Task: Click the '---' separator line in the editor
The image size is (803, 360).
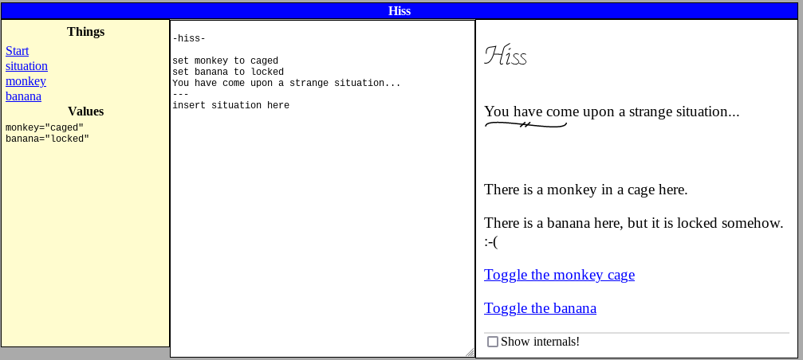Action: click(x=181, y=94)
